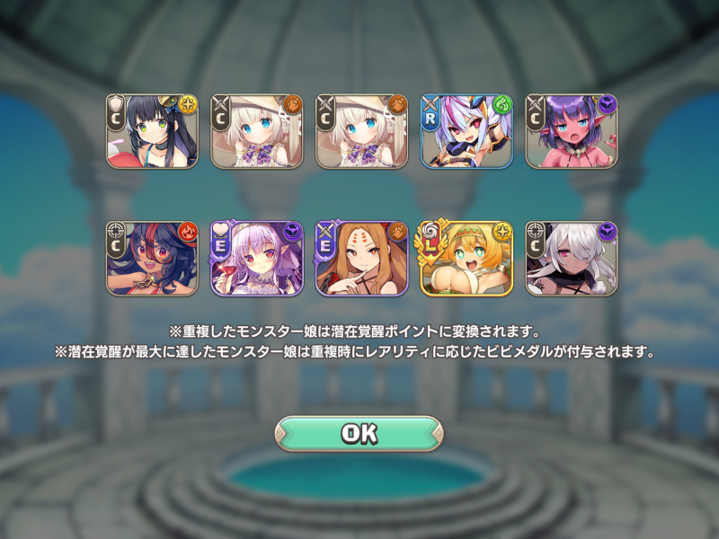Click the green OK button
Screen dimensions: 719x539
pyautogui.click(x=359, y=433)
